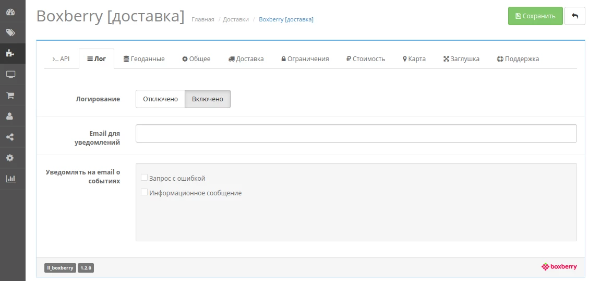This screenshot has height=281, width=589.
Task: Open the Стоимость tab
Action: [366, 58]
